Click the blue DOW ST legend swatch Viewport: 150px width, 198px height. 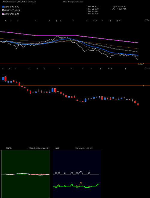point(3,7)
